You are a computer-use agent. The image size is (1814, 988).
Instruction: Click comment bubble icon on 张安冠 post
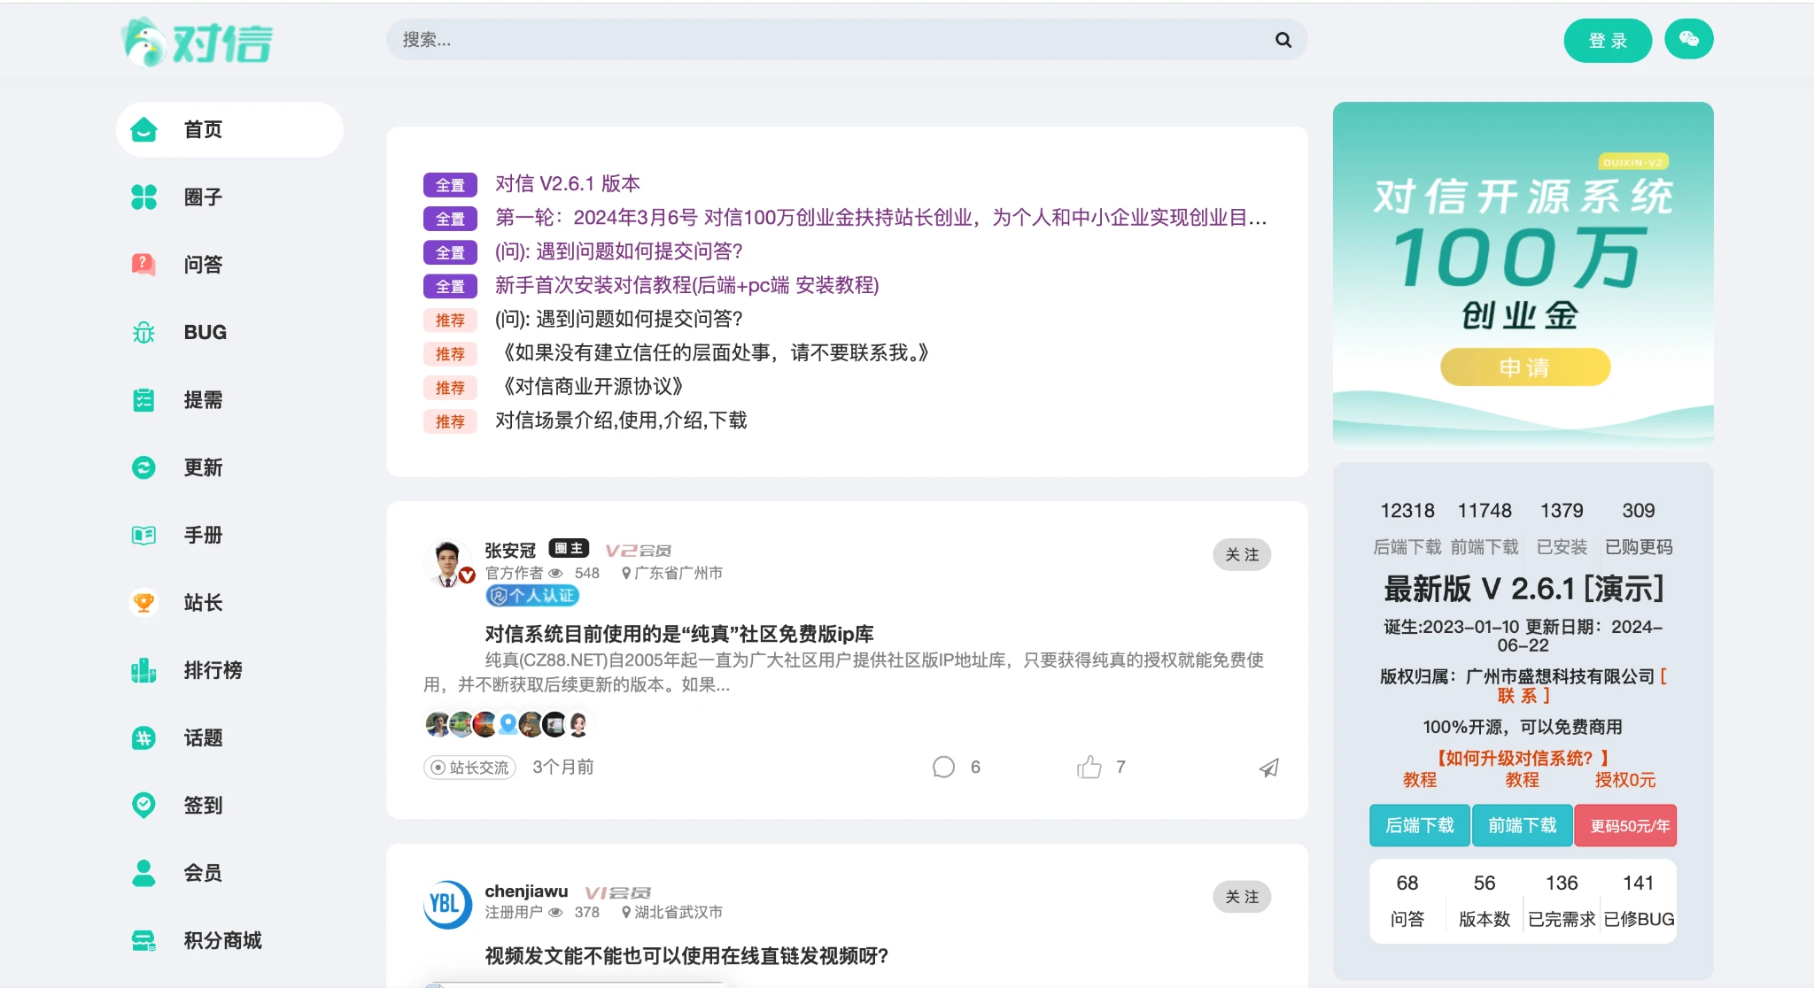point(944,767)
